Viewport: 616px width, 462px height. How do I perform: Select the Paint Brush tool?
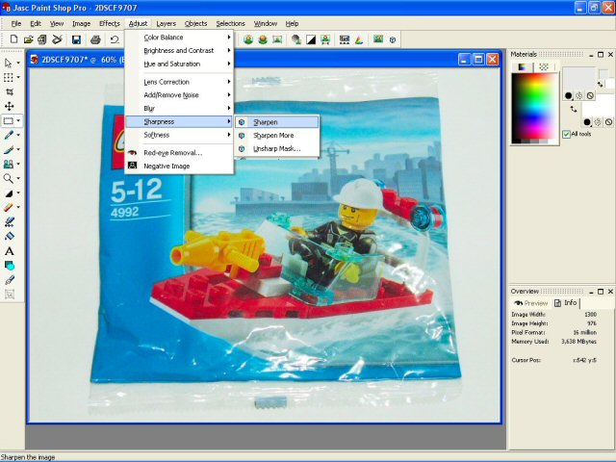pyautogui.click(x=9, y=149)
